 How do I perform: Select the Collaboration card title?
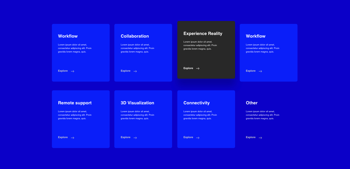pos(135,36)
